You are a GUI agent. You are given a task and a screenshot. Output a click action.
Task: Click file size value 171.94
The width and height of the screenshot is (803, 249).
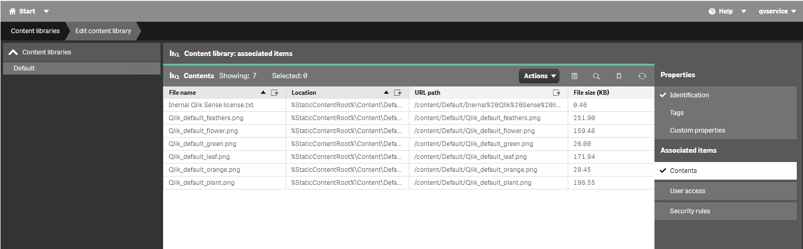click(584, 157)
